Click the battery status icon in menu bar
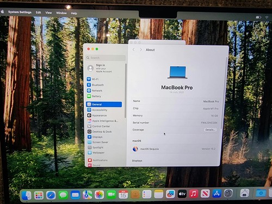 258,17
